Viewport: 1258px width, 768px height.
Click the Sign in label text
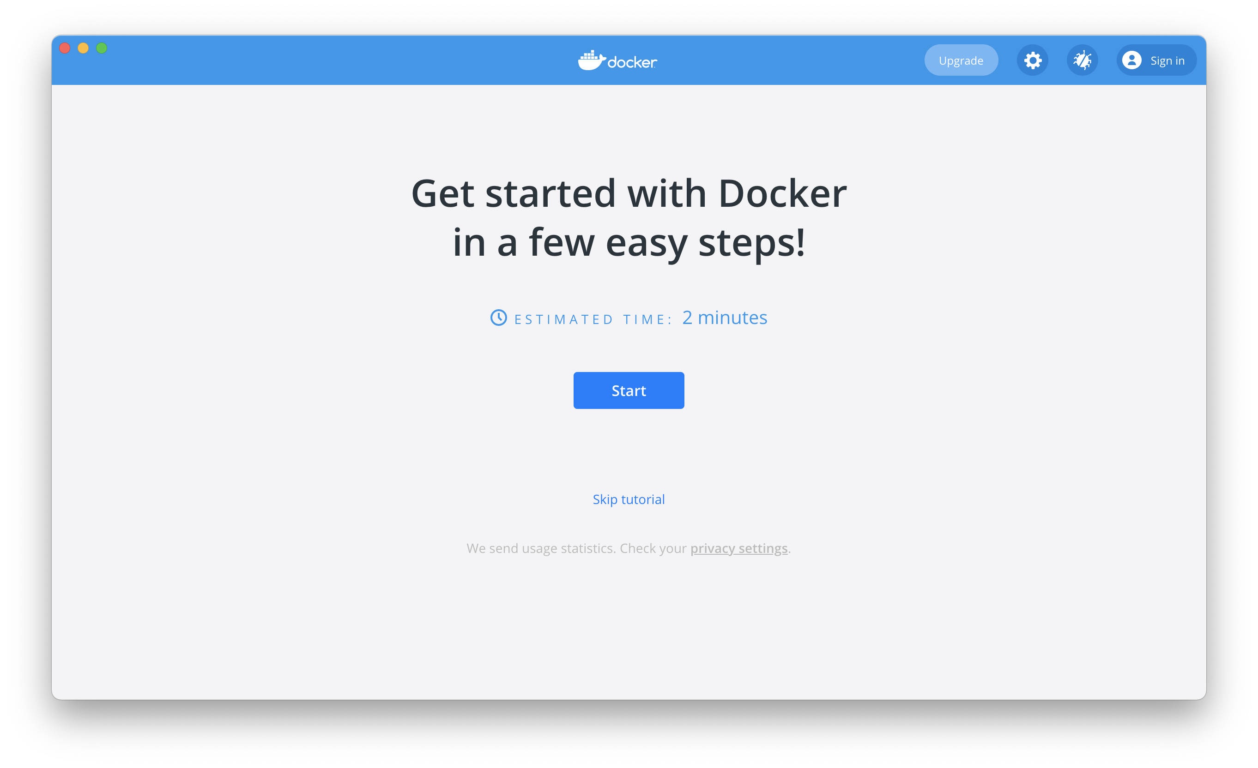[x=1167, y=60]
